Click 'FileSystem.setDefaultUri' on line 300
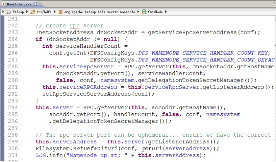276x162 pixels. click(x=76, y=149)
